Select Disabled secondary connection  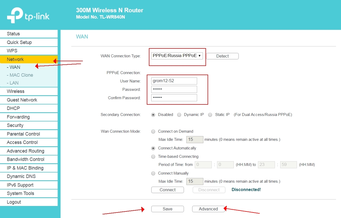(153, 115)
